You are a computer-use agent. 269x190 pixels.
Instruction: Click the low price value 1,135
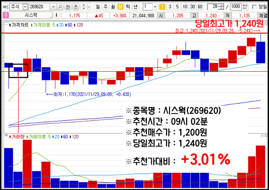pyautogui.click(x=245, y=15)
